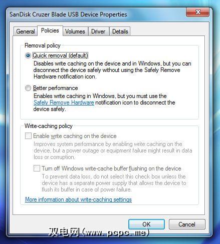
Task: Click the Improves system performance description text
Action: (x=113, y=150)
